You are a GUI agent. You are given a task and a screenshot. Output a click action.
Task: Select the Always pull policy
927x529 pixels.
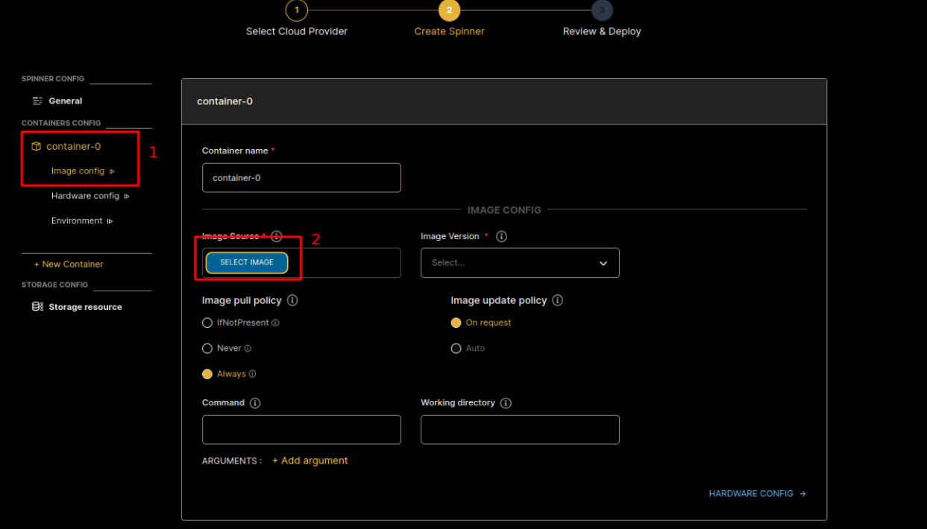point(207,374)
